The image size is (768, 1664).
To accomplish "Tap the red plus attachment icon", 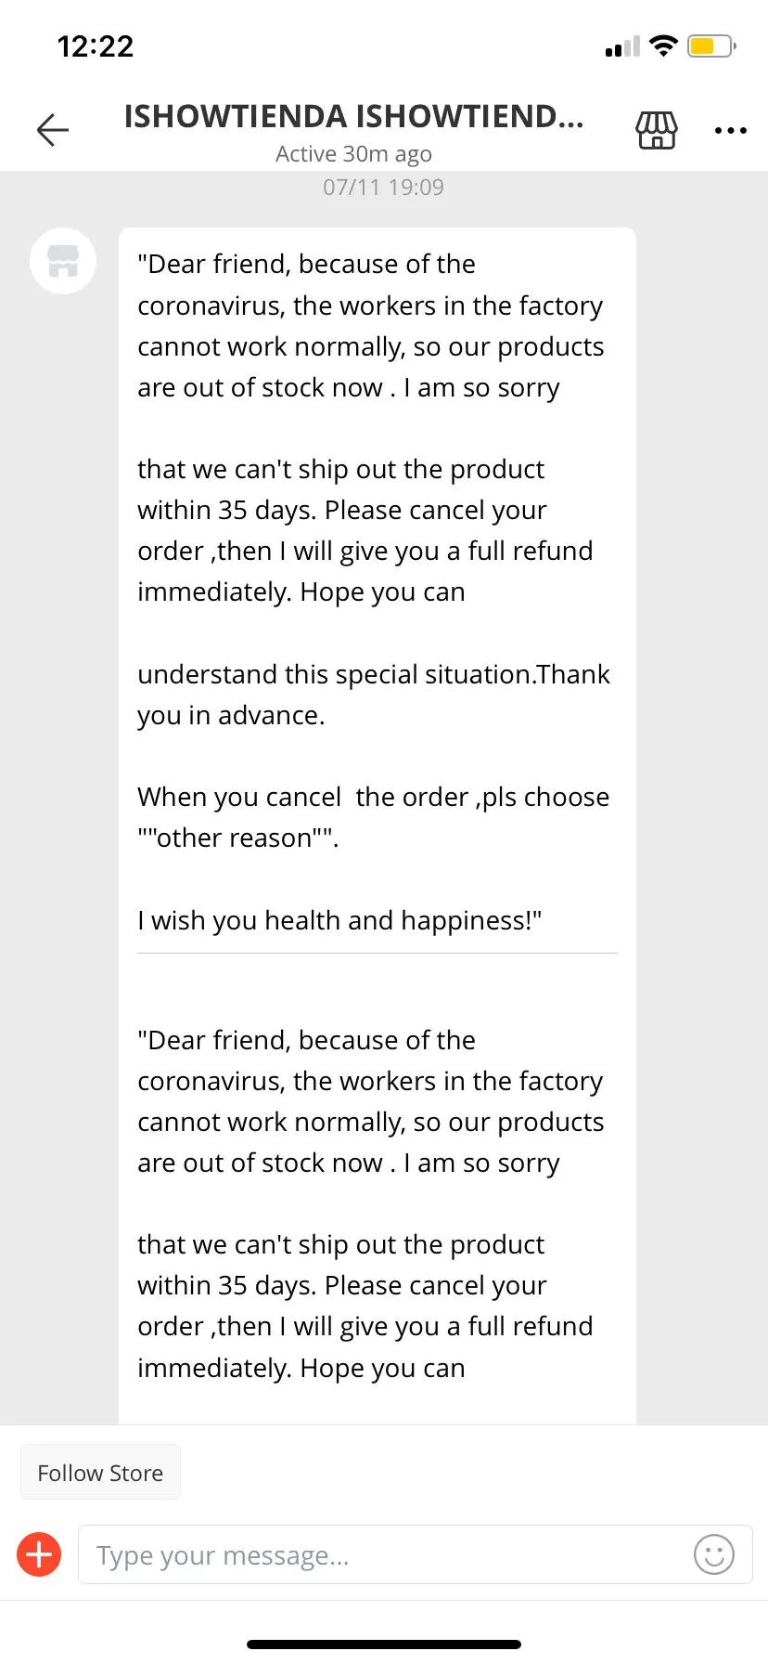I will [39, 1553].
